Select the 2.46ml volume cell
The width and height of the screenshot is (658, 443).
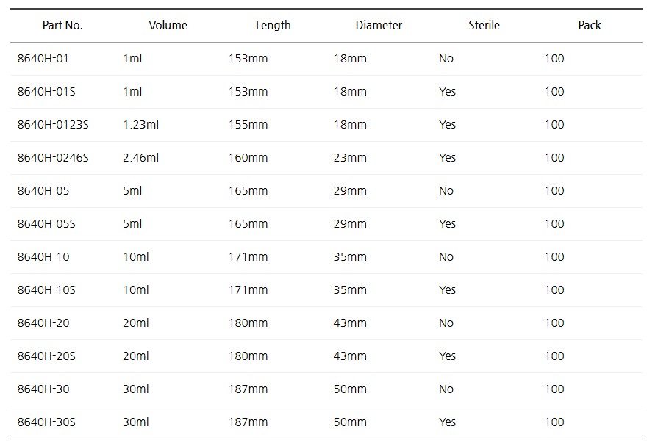(x=141, y=158)
